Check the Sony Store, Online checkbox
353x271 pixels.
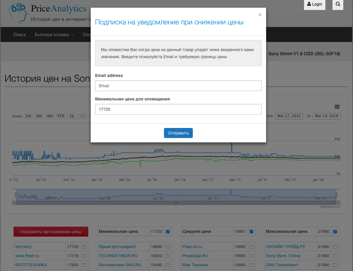click(x=335, y=256)
